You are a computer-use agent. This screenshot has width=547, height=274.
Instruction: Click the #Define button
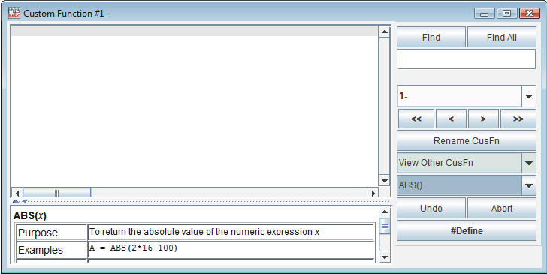tap(467, 230)
